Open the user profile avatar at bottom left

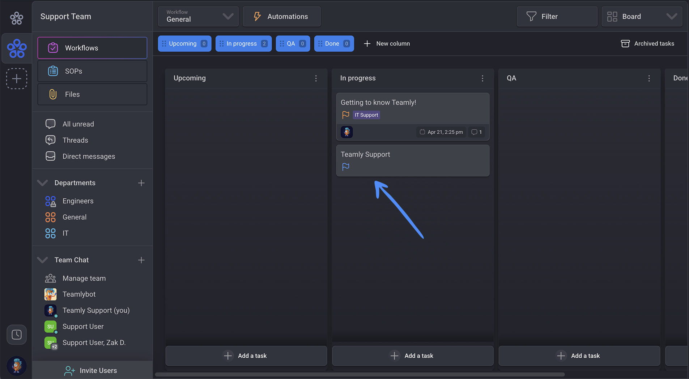[17, 366]
